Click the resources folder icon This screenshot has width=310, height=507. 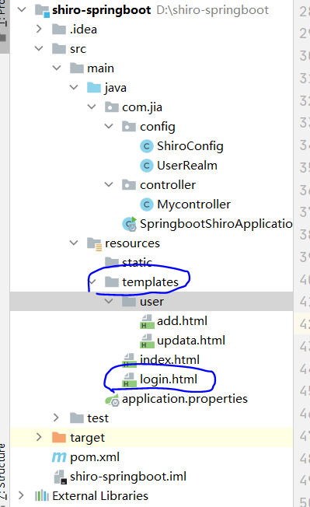point(94,244)
